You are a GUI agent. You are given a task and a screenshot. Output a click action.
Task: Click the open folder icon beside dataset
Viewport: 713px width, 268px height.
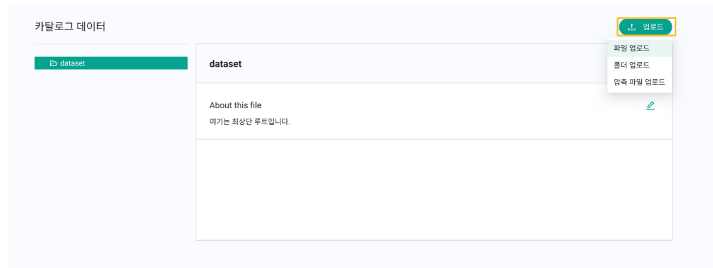tap(53, 63)
